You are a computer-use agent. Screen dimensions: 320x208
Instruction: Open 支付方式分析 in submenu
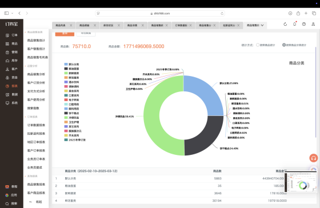point(36,91)
